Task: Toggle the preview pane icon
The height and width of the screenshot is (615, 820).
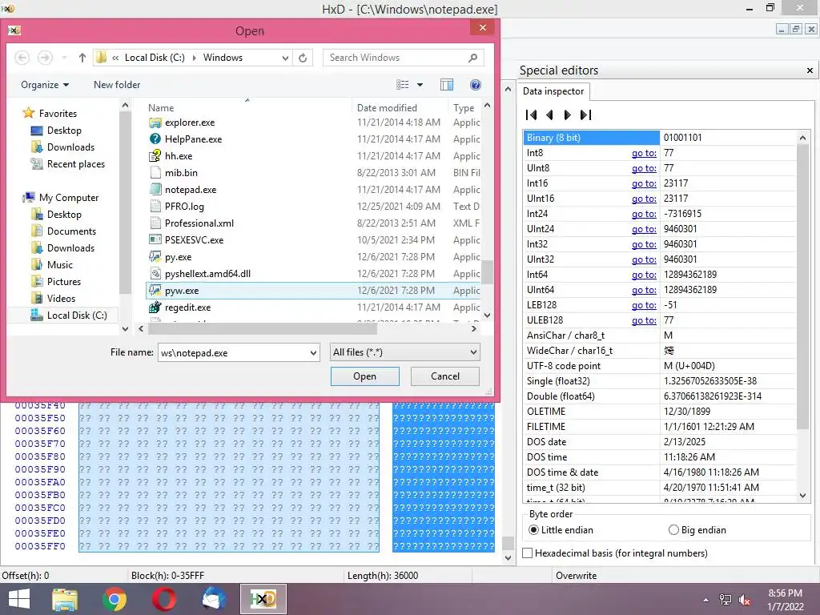Action: [447, 85]
